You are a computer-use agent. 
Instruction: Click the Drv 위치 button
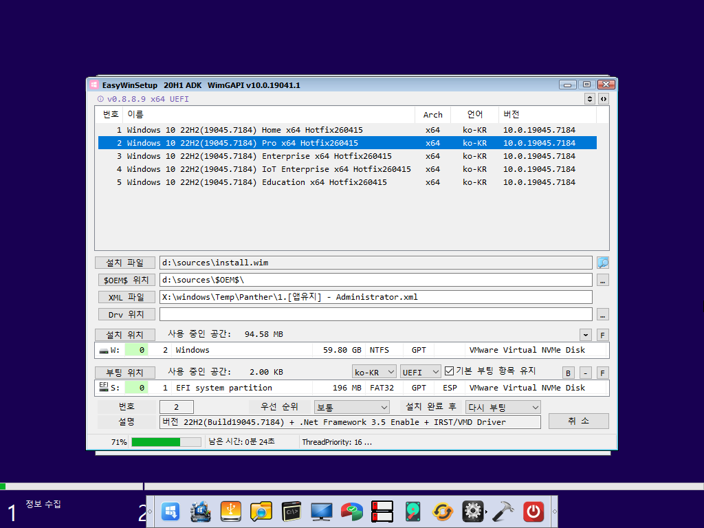[126, 314]
